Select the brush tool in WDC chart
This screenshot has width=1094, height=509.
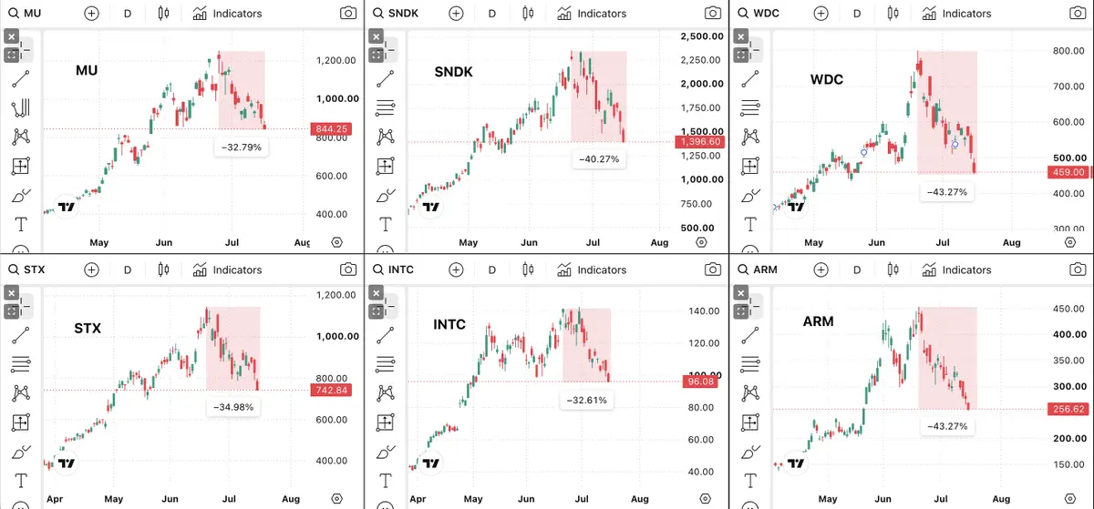click(749, 195)
